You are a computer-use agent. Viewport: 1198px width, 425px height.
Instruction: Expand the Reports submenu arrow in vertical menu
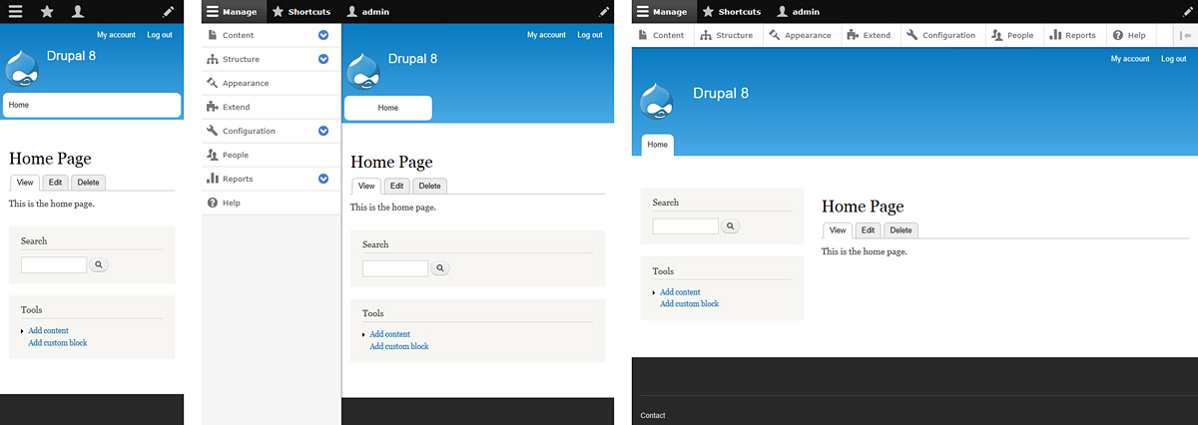coord(323,179)
